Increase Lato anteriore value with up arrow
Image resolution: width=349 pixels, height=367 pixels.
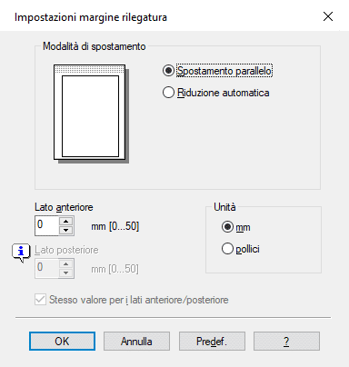[x=66, y=222]
